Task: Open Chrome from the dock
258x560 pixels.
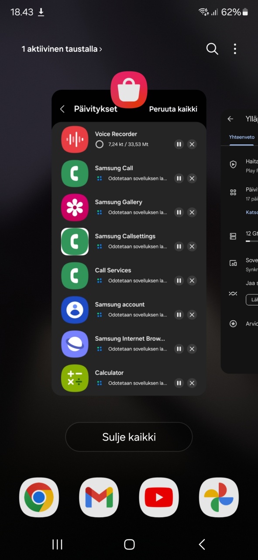Action: [39, 497]
